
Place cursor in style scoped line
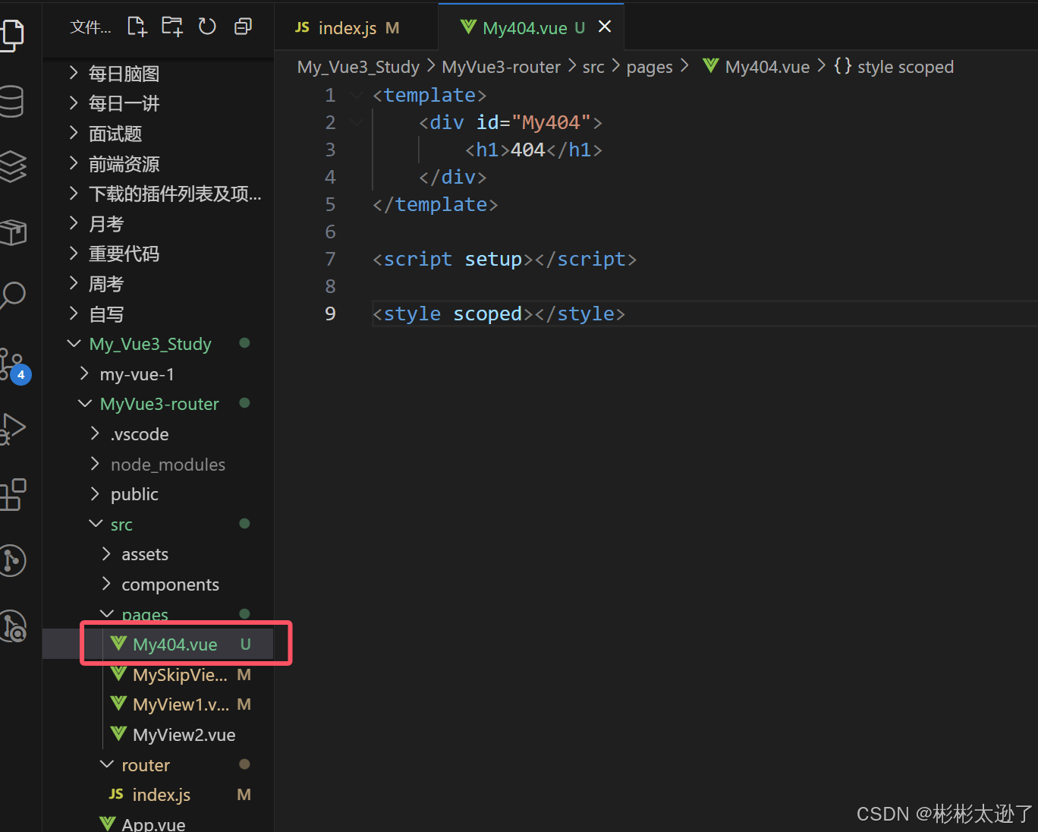tap(499, 314)
